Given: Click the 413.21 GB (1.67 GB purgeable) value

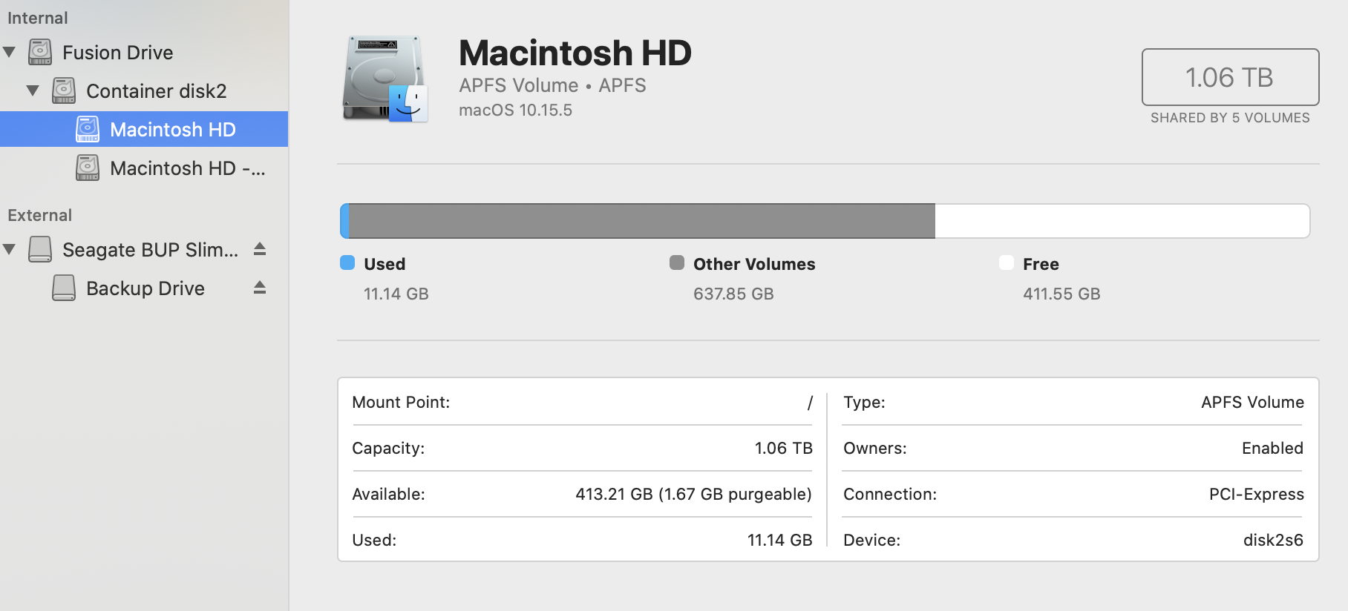Looking at the screenshot, I should [694, 494].
